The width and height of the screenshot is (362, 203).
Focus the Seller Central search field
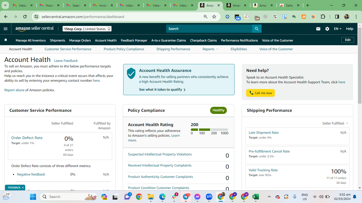tap(209, 29)
